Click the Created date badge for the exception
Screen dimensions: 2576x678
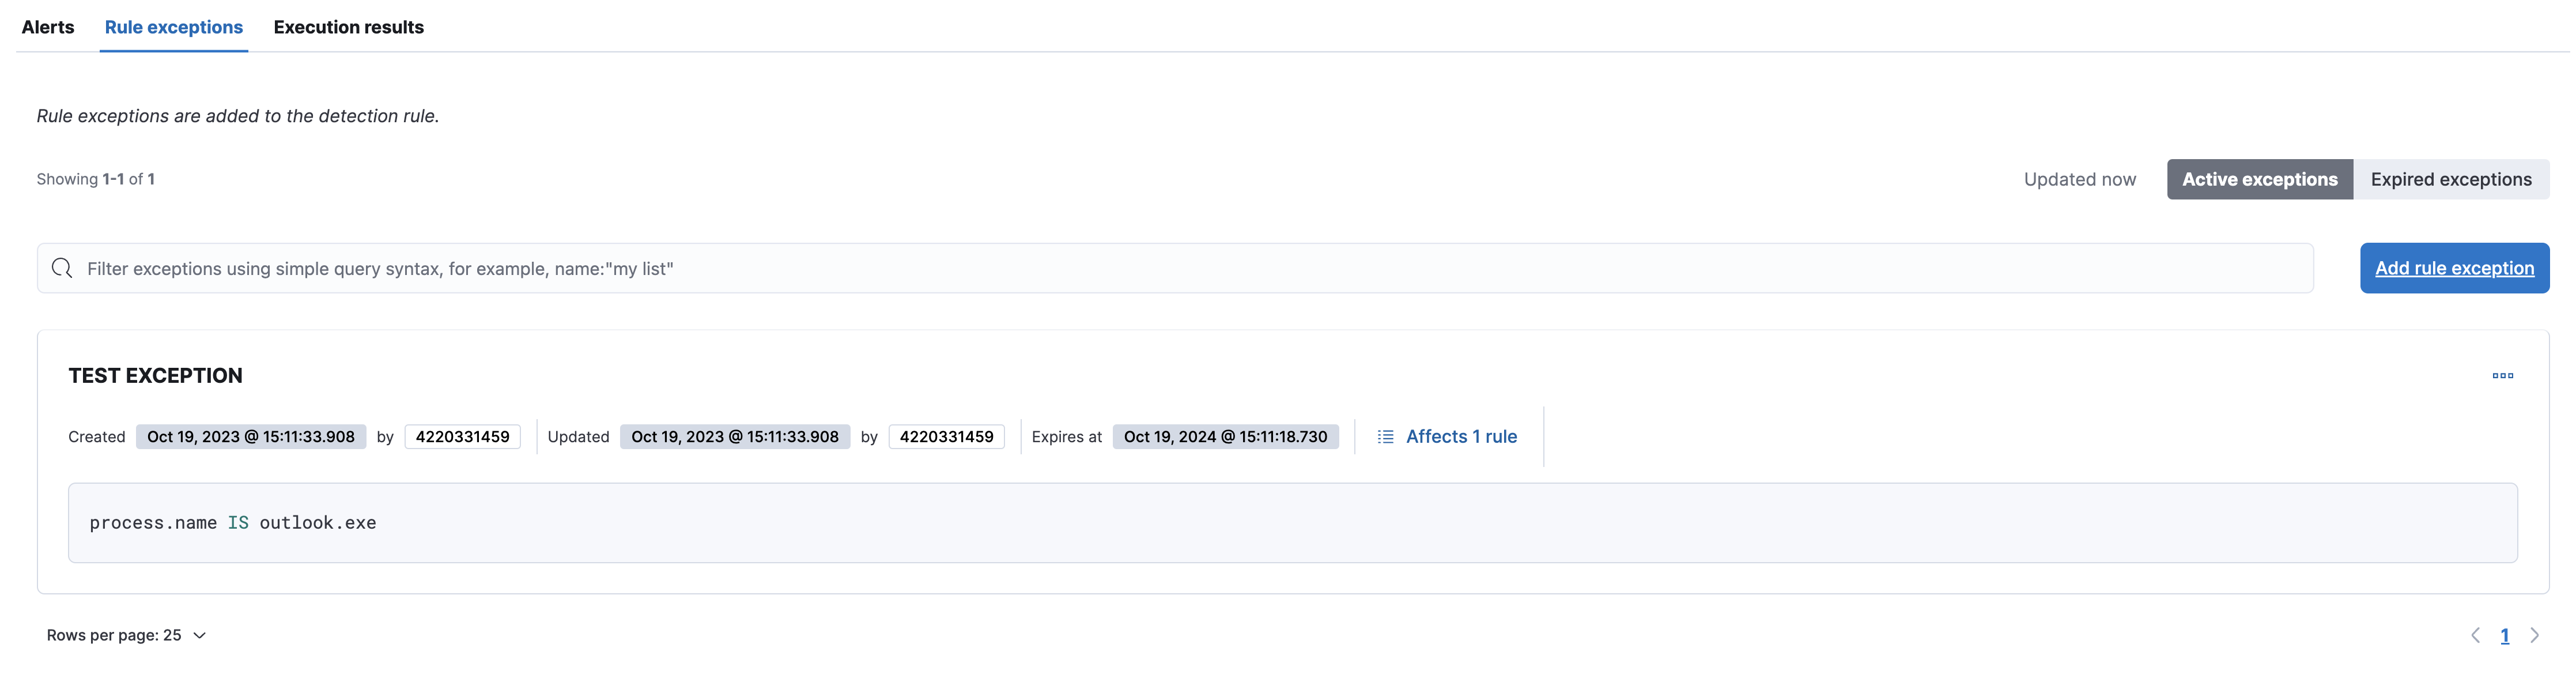pyautogui.click(x=250, y=436)
